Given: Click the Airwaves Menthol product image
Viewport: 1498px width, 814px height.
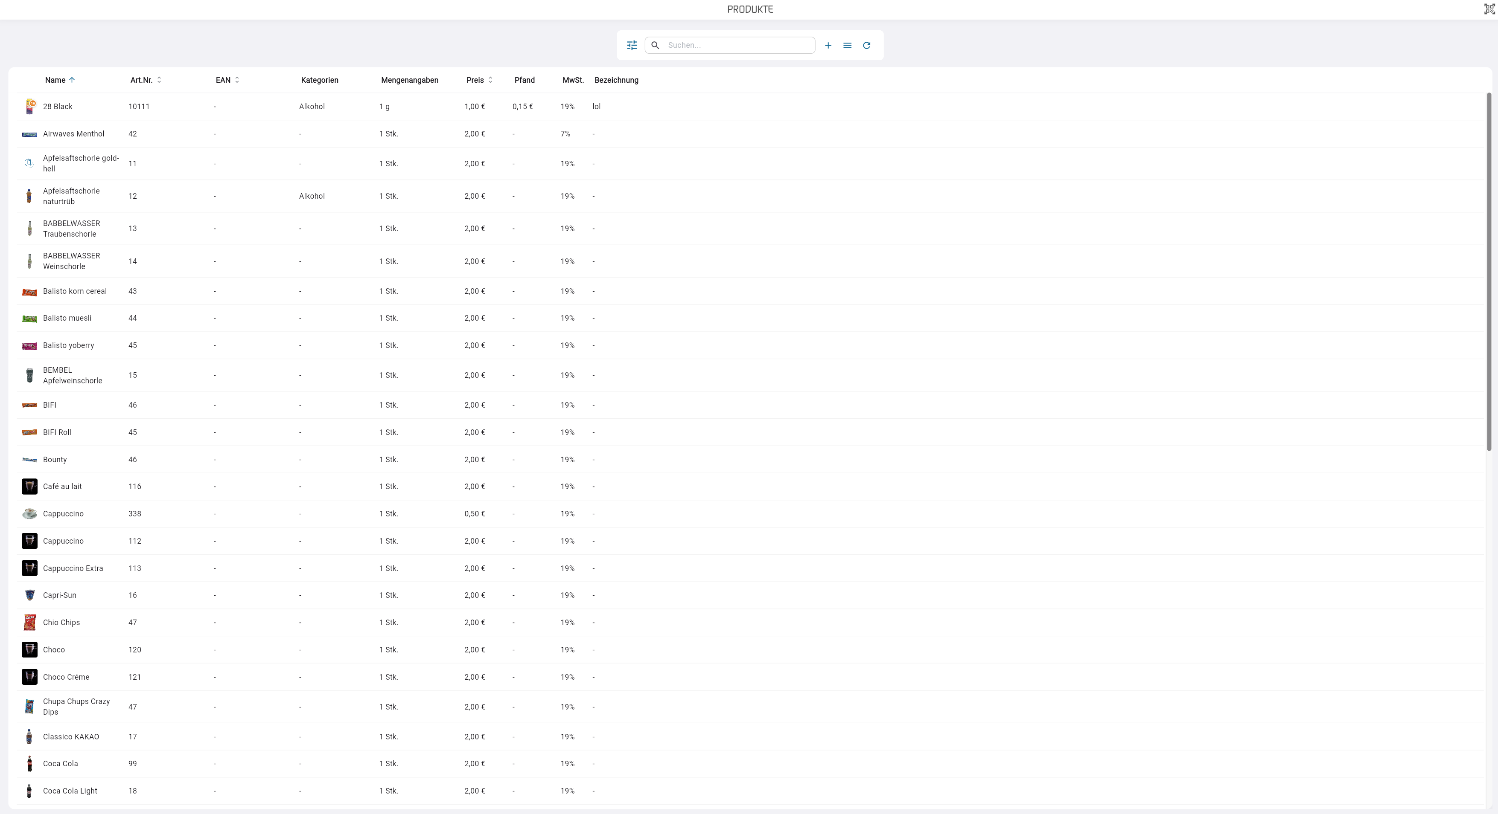Looking at the screenshot, I should 29,134.
